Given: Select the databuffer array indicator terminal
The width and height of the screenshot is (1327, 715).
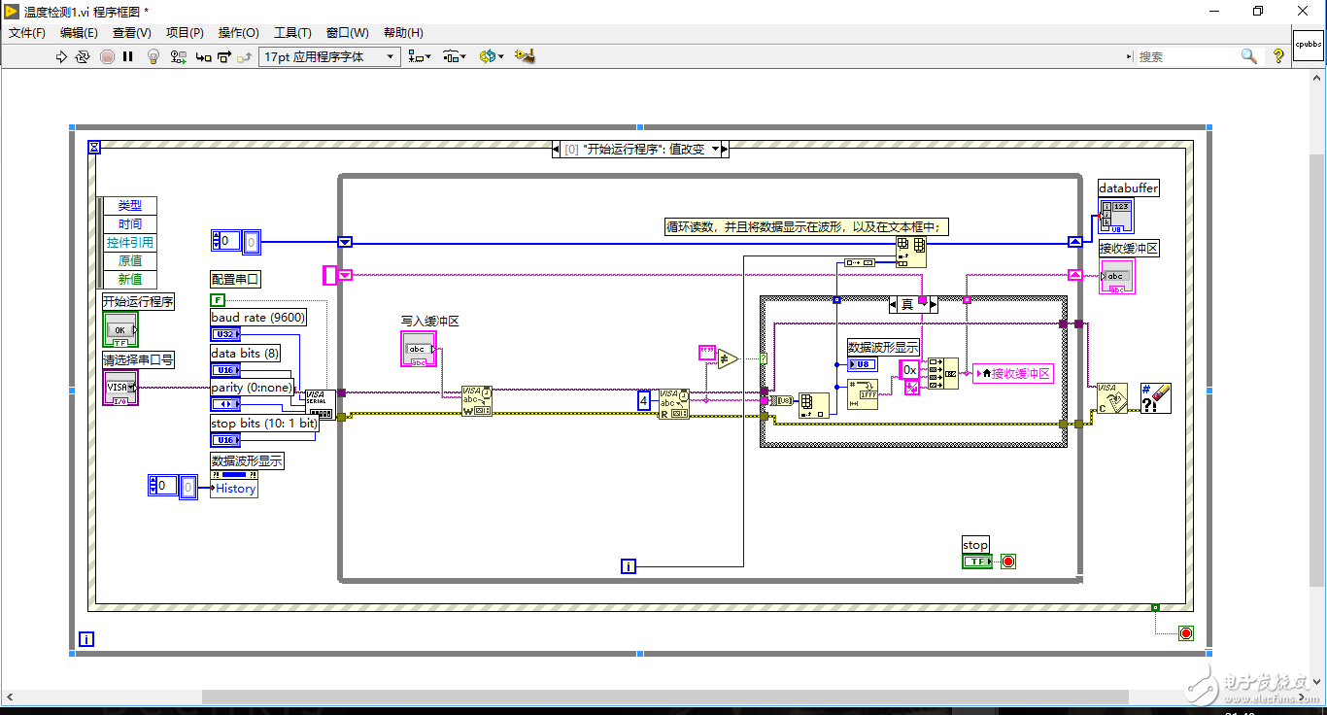Looking at the screenshot, I should [x=1116, y=217].
